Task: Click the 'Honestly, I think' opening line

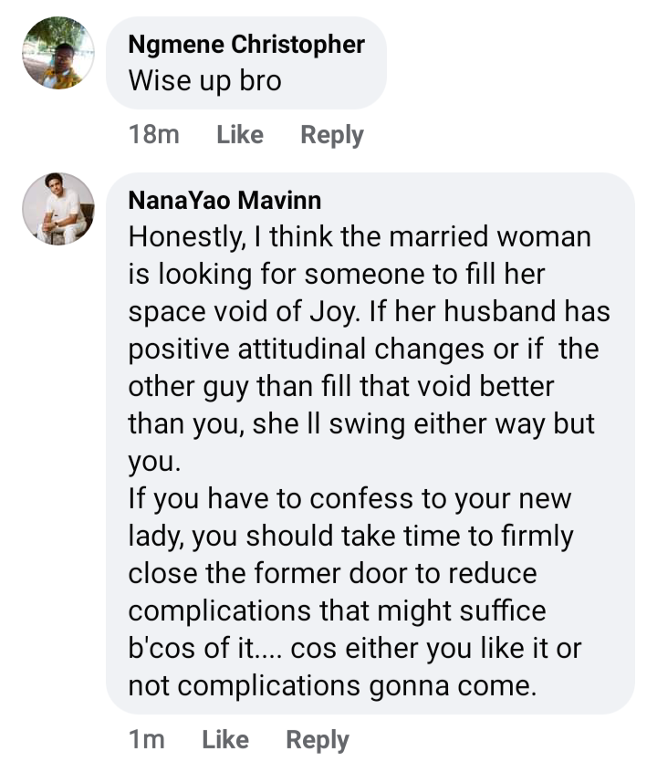Action: coord(360,237)
